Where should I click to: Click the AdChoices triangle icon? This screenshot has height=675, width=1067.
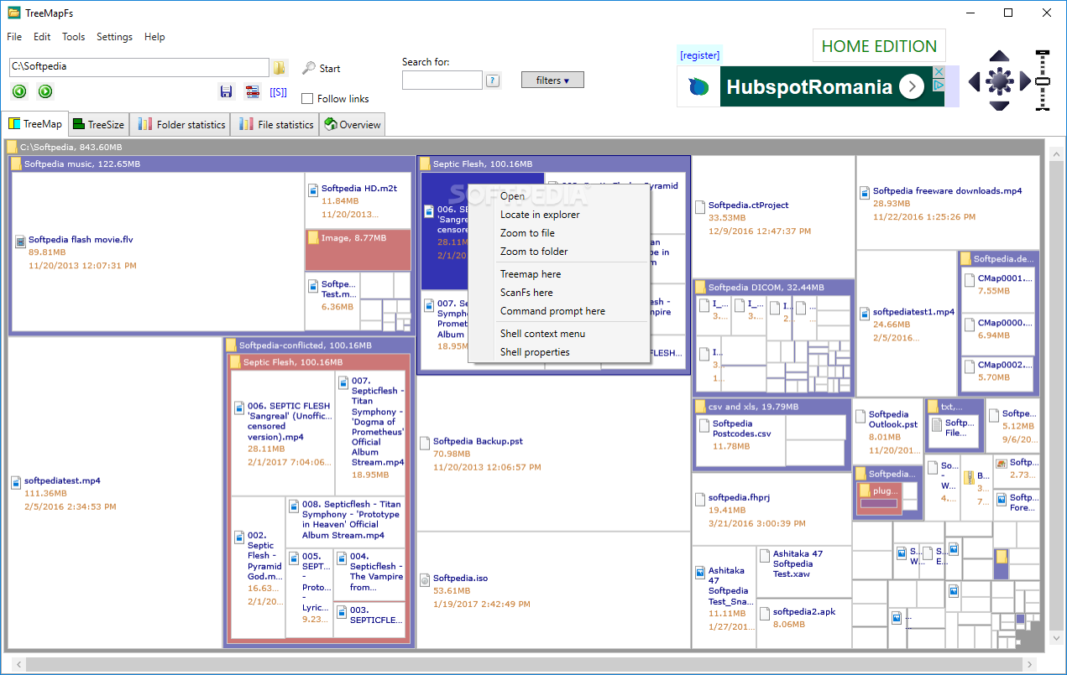940,86
